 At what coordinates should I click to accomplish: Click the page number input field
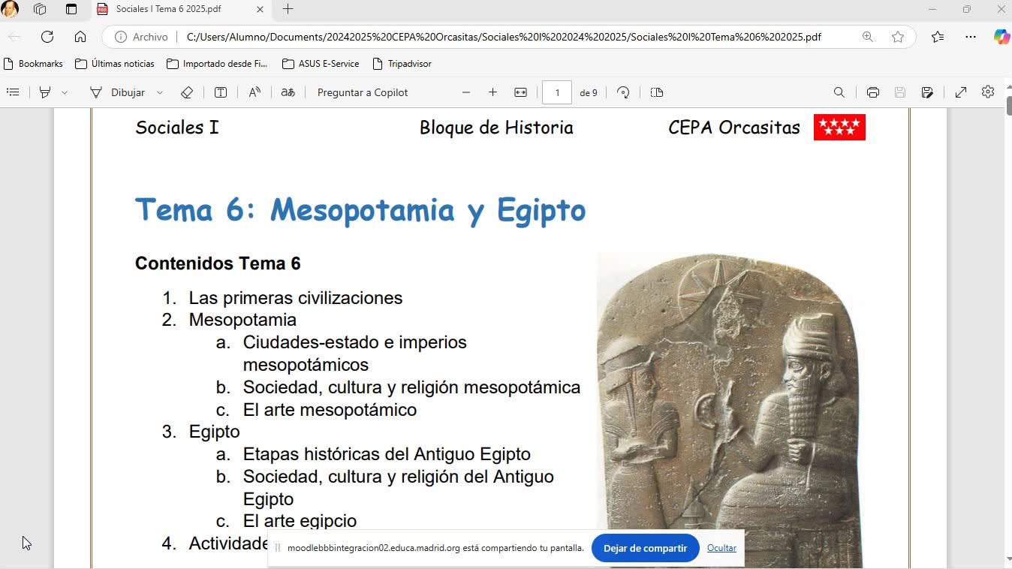pyautogui.click(x=557, y=92)
